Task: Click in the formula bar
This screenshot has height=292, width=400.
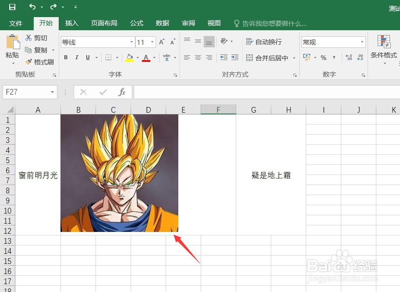Action: click(266, 92)
